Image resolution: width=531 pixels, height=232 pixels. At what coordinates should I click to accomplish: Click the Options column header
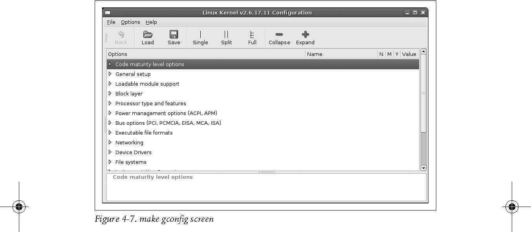tap(206, 54)
